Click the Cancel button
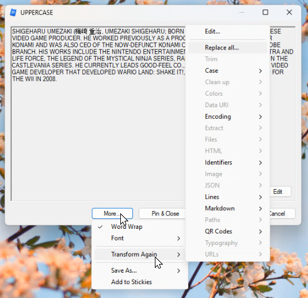 (282, 213)
